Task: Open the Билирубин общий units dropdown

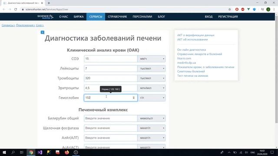Action: click(x=151, y=118)
